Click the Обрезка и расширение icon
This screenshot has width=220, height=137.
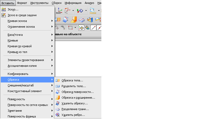58,98
